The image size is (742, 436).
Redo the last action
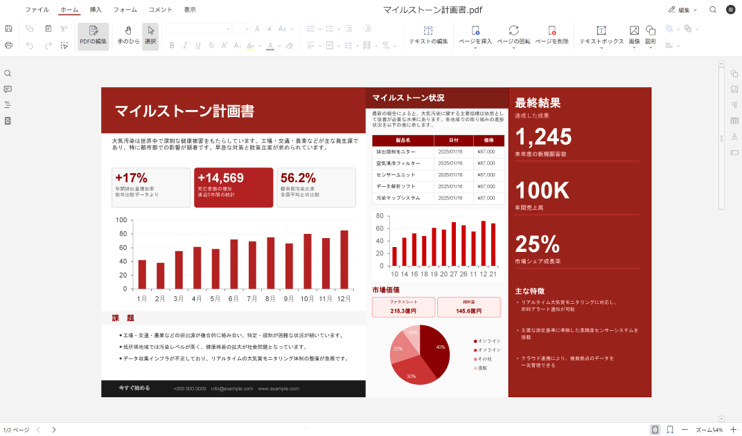(48, 46)
